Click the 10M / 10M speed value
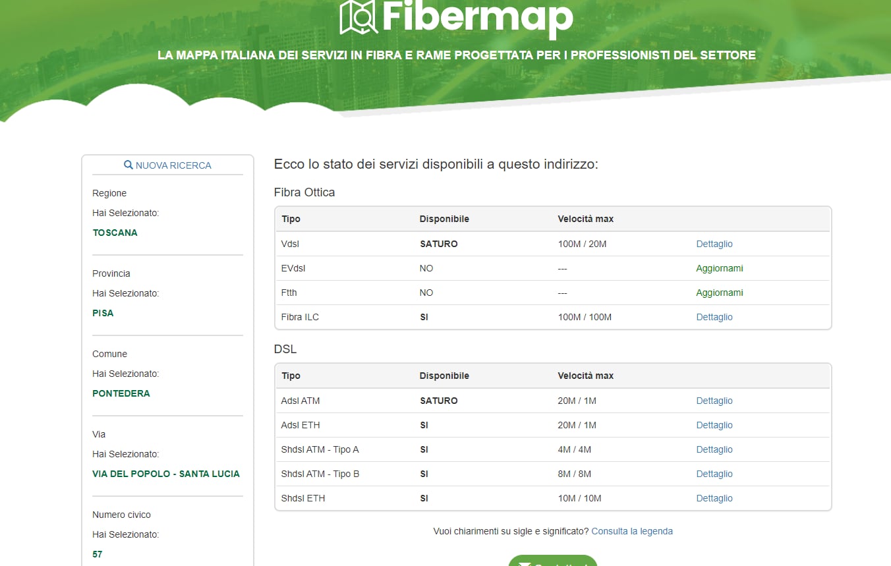This screenshot has width=891, height=566. click(x=580, y=498)
